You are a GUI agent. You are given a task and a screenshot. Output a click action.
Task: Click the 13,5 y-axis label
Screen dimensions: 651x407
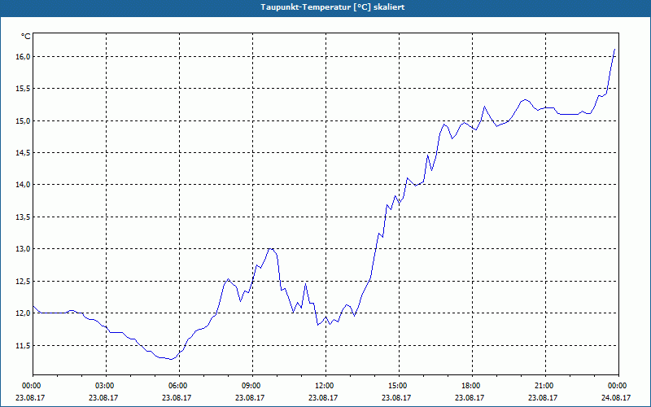click(x=24, y=217)
